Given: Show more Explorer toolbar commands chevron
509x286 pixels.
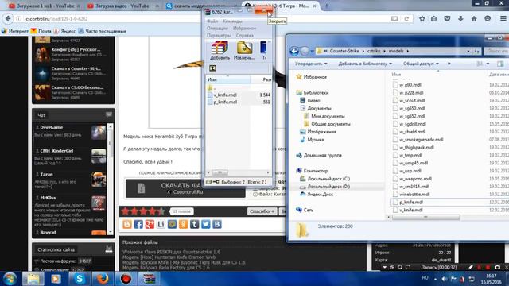Looking at the screenshot, I should [x=449, y=64].
